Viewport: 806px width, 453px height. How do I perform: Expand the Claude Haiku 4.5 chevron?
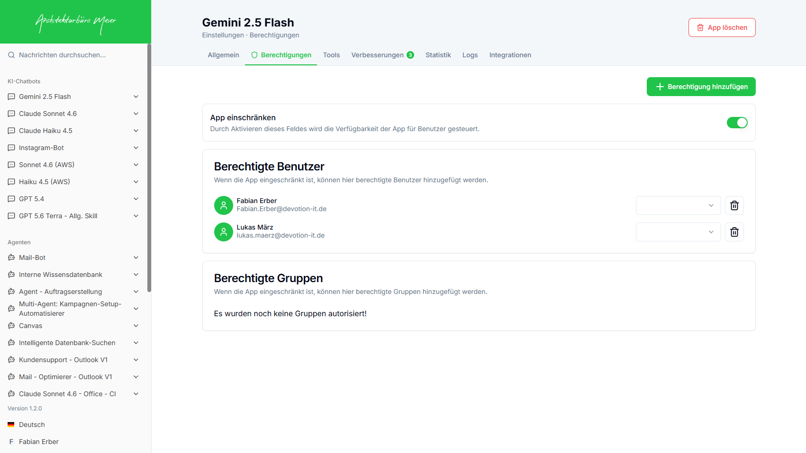coord(136,131)
